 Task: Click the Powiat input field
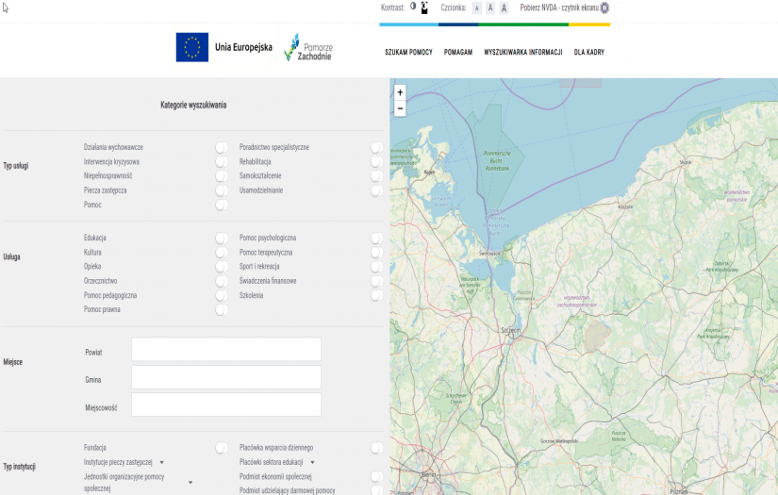point(226,350)
